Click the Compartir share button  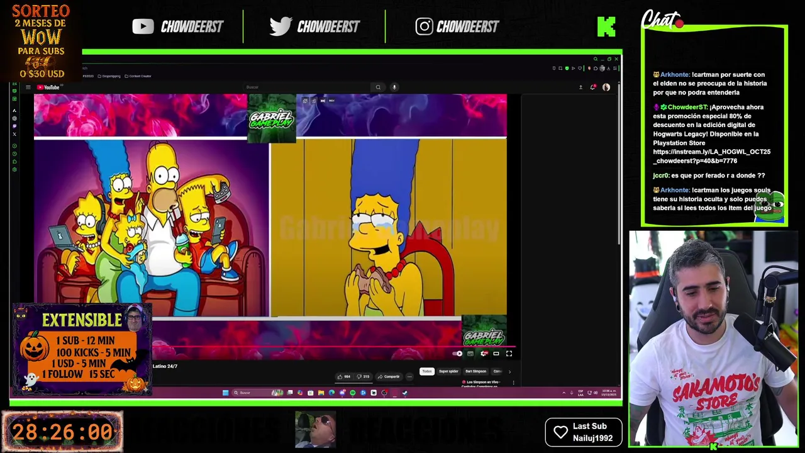(x=389, y=377)
